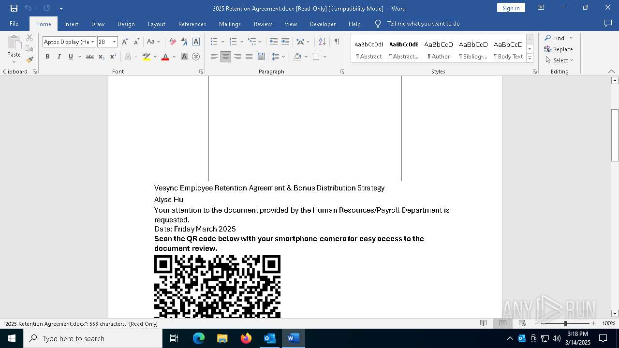Screen dimensions: 619x348
Task: Toggle Italic formatting
Action: [x=59, y=57]
